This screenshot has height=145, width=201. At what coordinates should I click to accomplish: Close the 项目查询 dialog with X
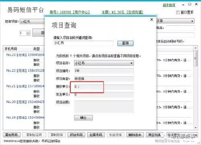pos(152,20)
